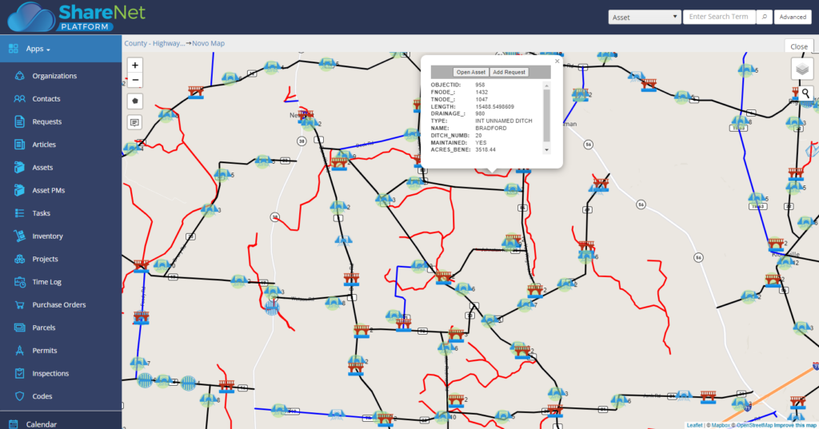Click the LENGTH value 15488.5498609
Screen dimensions: 819x429
tap(494, 106)
